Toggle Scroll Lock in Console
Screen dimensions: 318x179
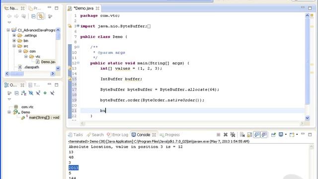click(249, 135)
